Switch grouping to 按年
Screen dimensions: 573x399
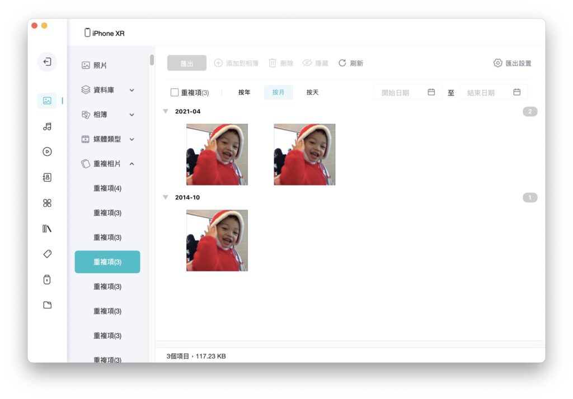[244, 92]
